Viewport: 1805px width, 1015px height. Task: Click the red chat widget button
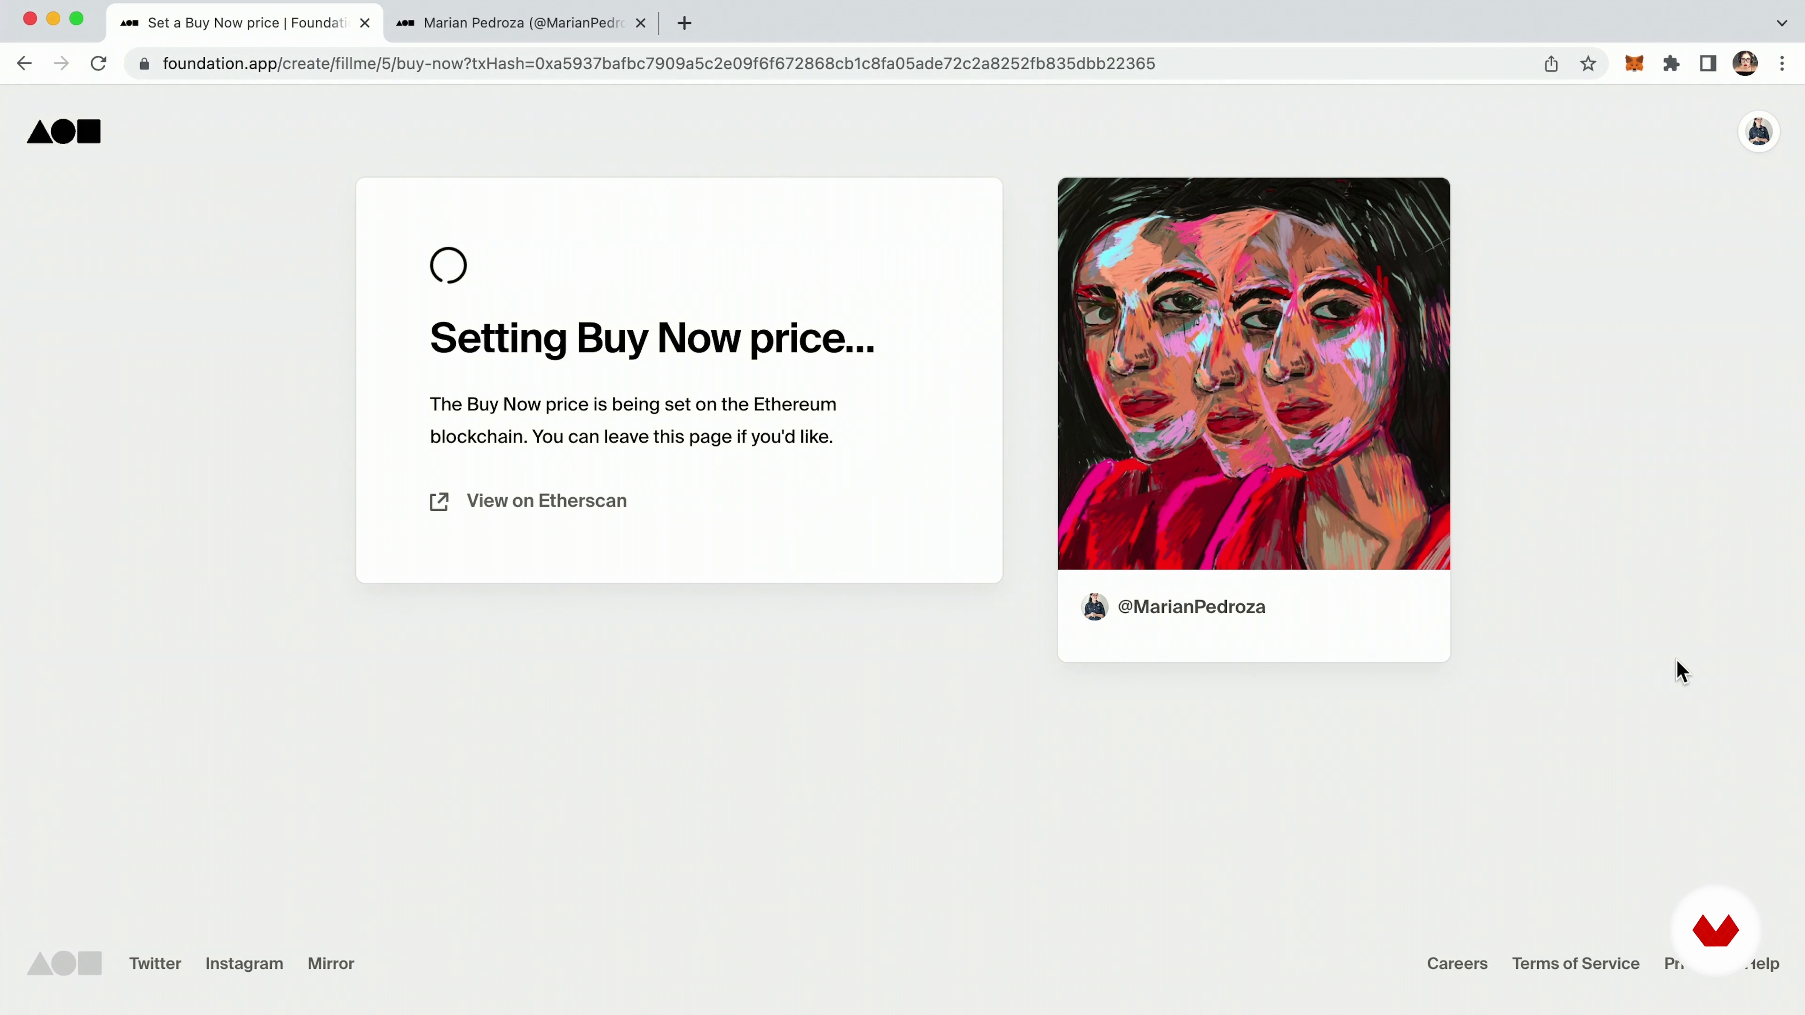[1715, 930]
